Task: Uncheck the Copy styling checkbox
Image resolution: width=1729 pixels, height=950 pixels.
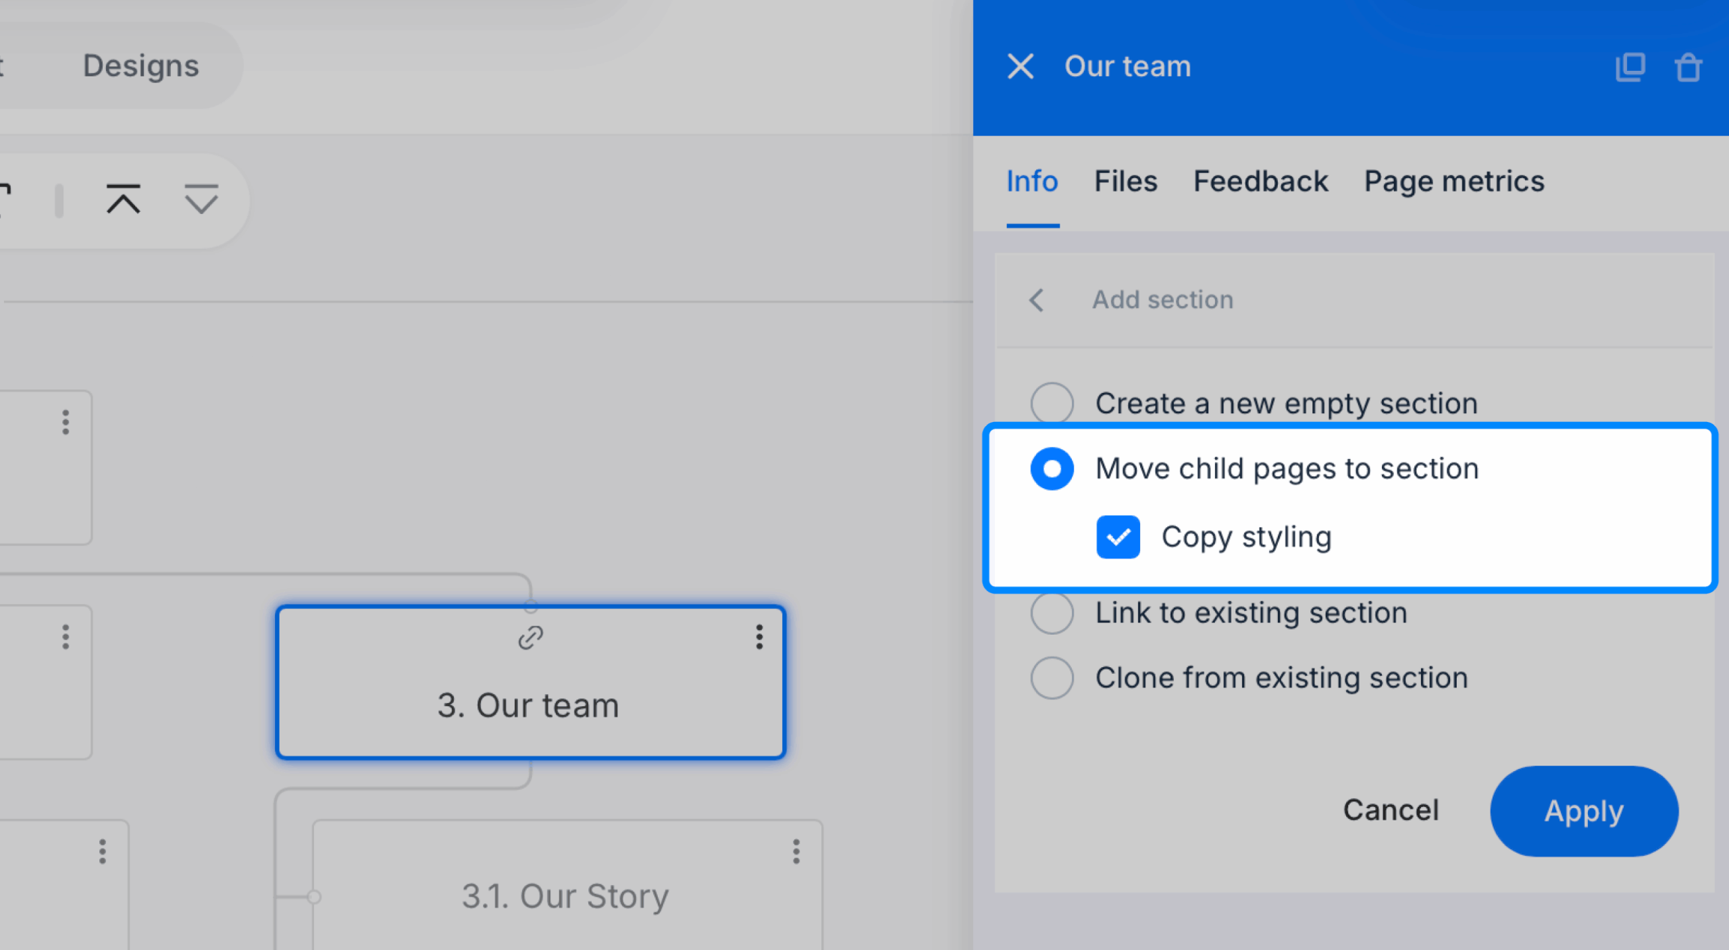Action: pos(1118,537)
